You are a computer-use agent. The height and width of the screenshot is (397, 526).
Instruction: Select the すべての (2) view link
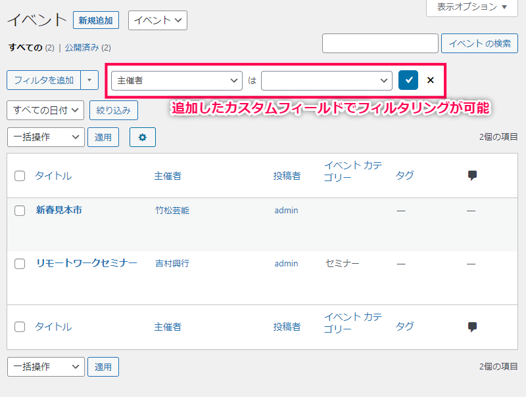[31, 47]
